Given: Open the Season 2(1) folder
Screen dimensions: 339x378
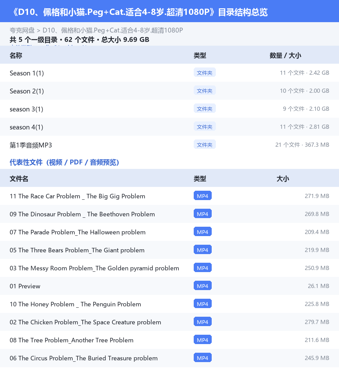Looking at the screenshot, I should pyautogui.click(x=27, y=91).
